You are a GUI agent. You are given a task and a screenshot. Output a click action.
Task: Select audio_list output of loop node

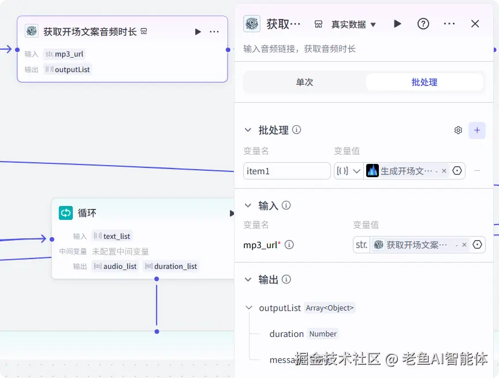point(115,266)
